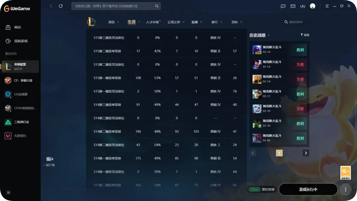
Task: Open the three-dot more options button
Action: coord(345,189)
